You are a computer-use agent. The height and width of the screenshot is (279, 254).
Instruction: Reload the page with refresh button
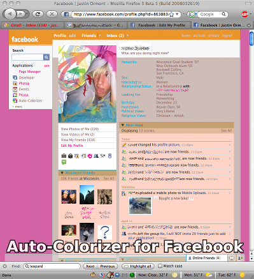point(38,14)
